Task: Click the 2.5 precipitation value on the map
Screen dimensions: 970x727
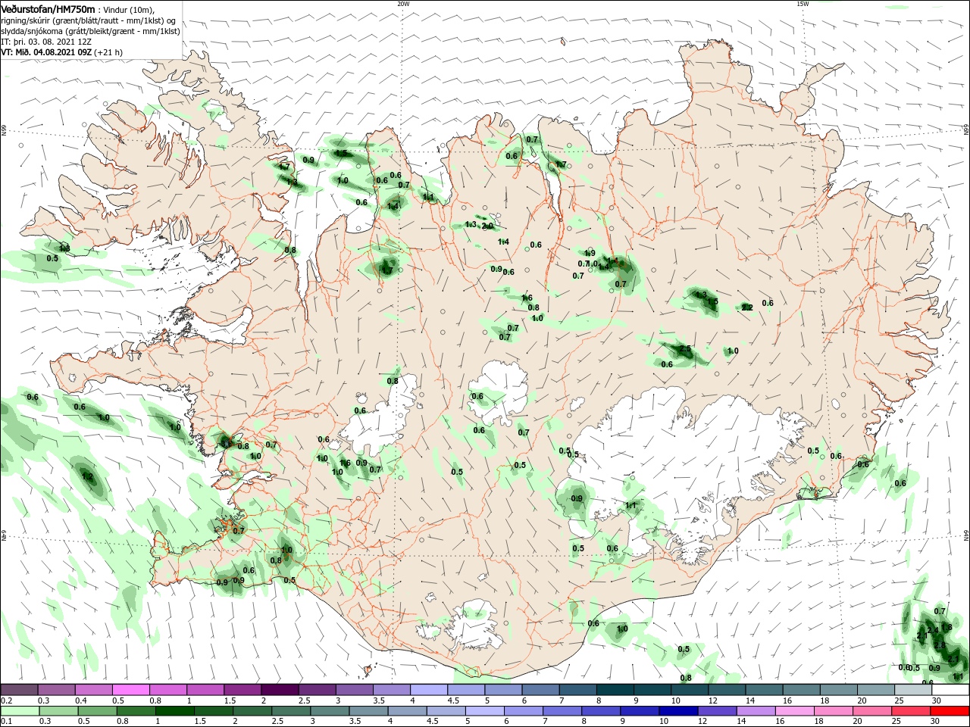Action: click(685, 349)
